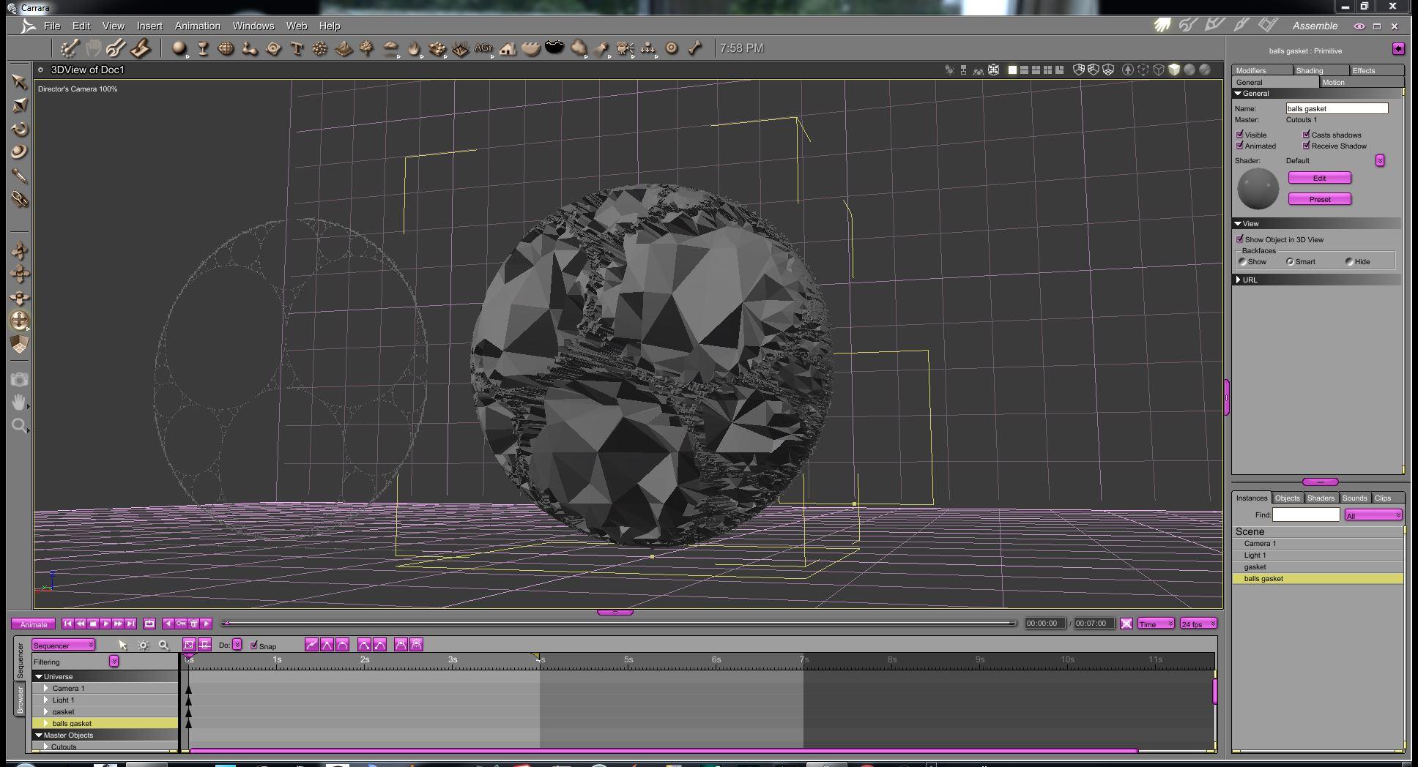Screen dimensions: 1418x767
Task: Insert a terrain object from toolbar
Action: pyautogui.click(x=344, y=48)
